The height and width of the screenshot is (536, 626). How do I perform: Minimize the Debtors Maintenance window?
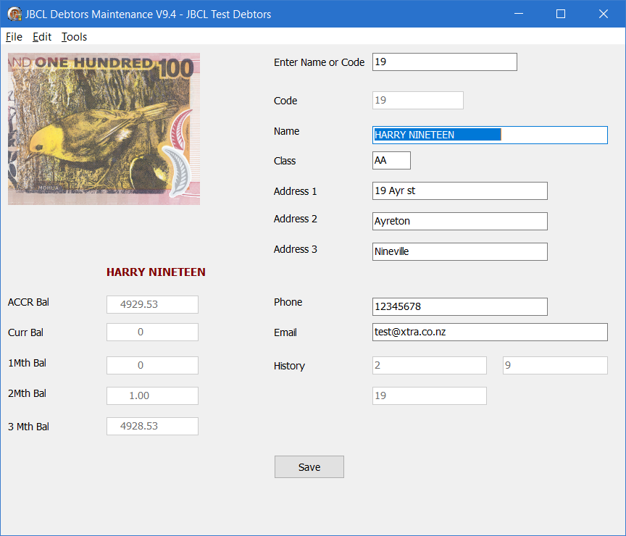click(x=519, y=14)
